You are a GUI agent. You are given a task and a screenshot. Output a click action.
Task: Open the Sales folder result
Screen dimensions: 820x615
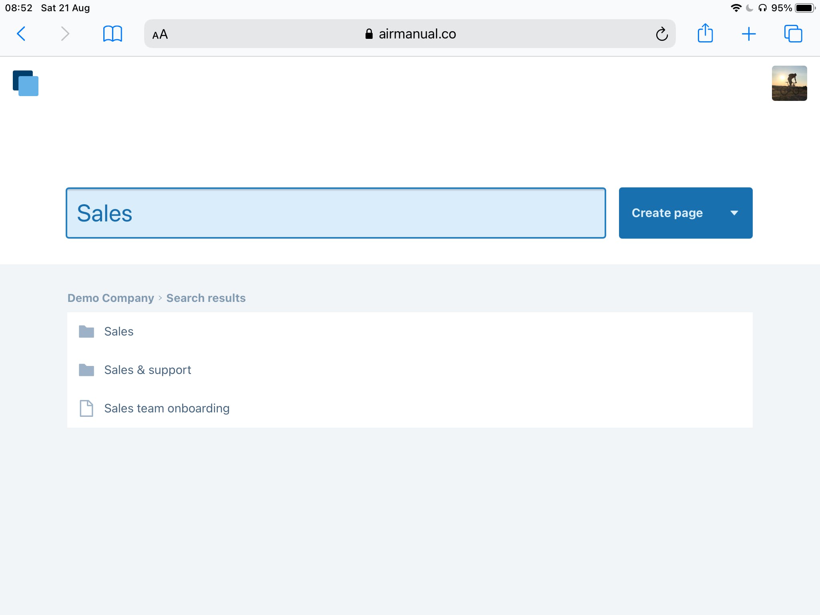[x=119, y=332]
